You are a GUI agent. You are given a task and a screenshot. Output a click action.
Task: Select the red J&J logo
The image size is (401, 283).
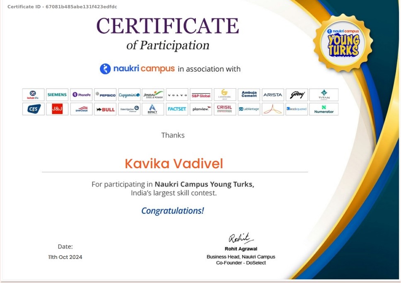[x=57, y=109]
